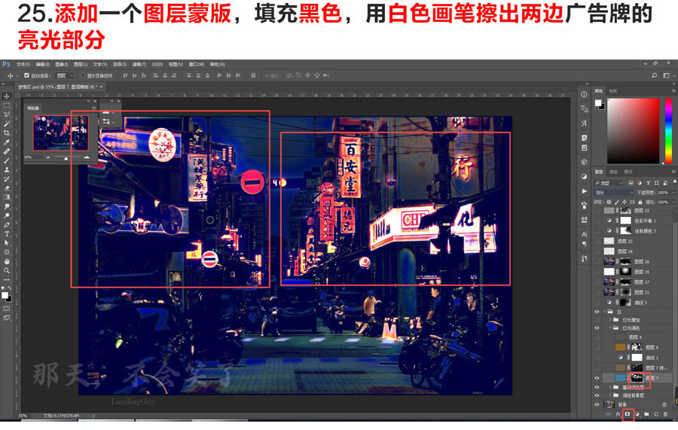Open Auto-Select layer/group dropdown
678x430 pixels.
pyautogui.click(x=65, y=75)
